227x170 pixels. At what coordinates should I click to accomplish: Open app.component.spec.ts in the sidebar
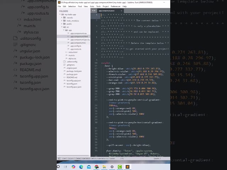[x=80, y=40]
